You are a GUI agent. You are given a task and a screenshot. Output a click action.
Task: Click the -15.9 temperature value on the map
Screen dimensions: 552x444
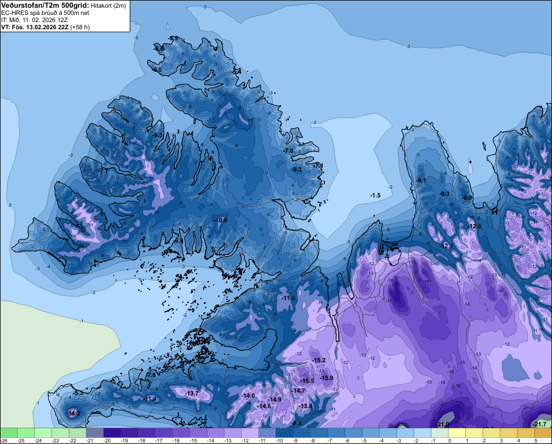pyautogui.click(x=326, y=378)
